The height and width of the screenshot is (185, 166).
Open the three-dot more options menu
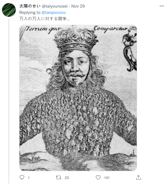pyautogui.click(x=162, y=6)
